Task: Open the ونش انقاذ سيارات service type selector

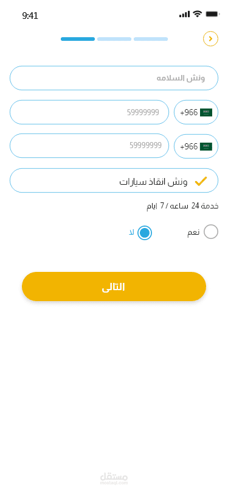Action: click(114, 180)
